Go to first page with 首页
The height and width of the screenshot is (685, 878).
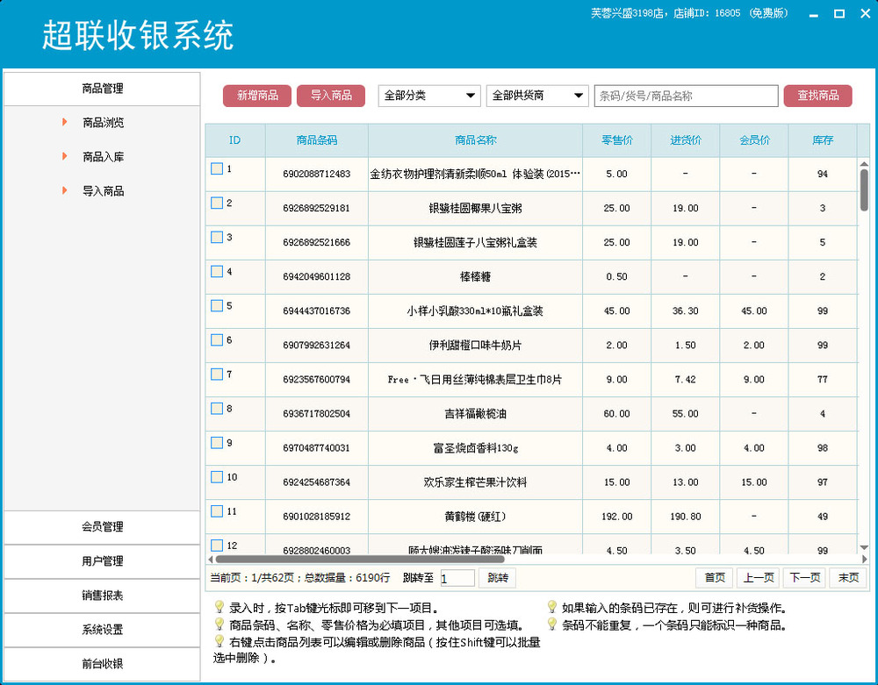coord(715,578)
